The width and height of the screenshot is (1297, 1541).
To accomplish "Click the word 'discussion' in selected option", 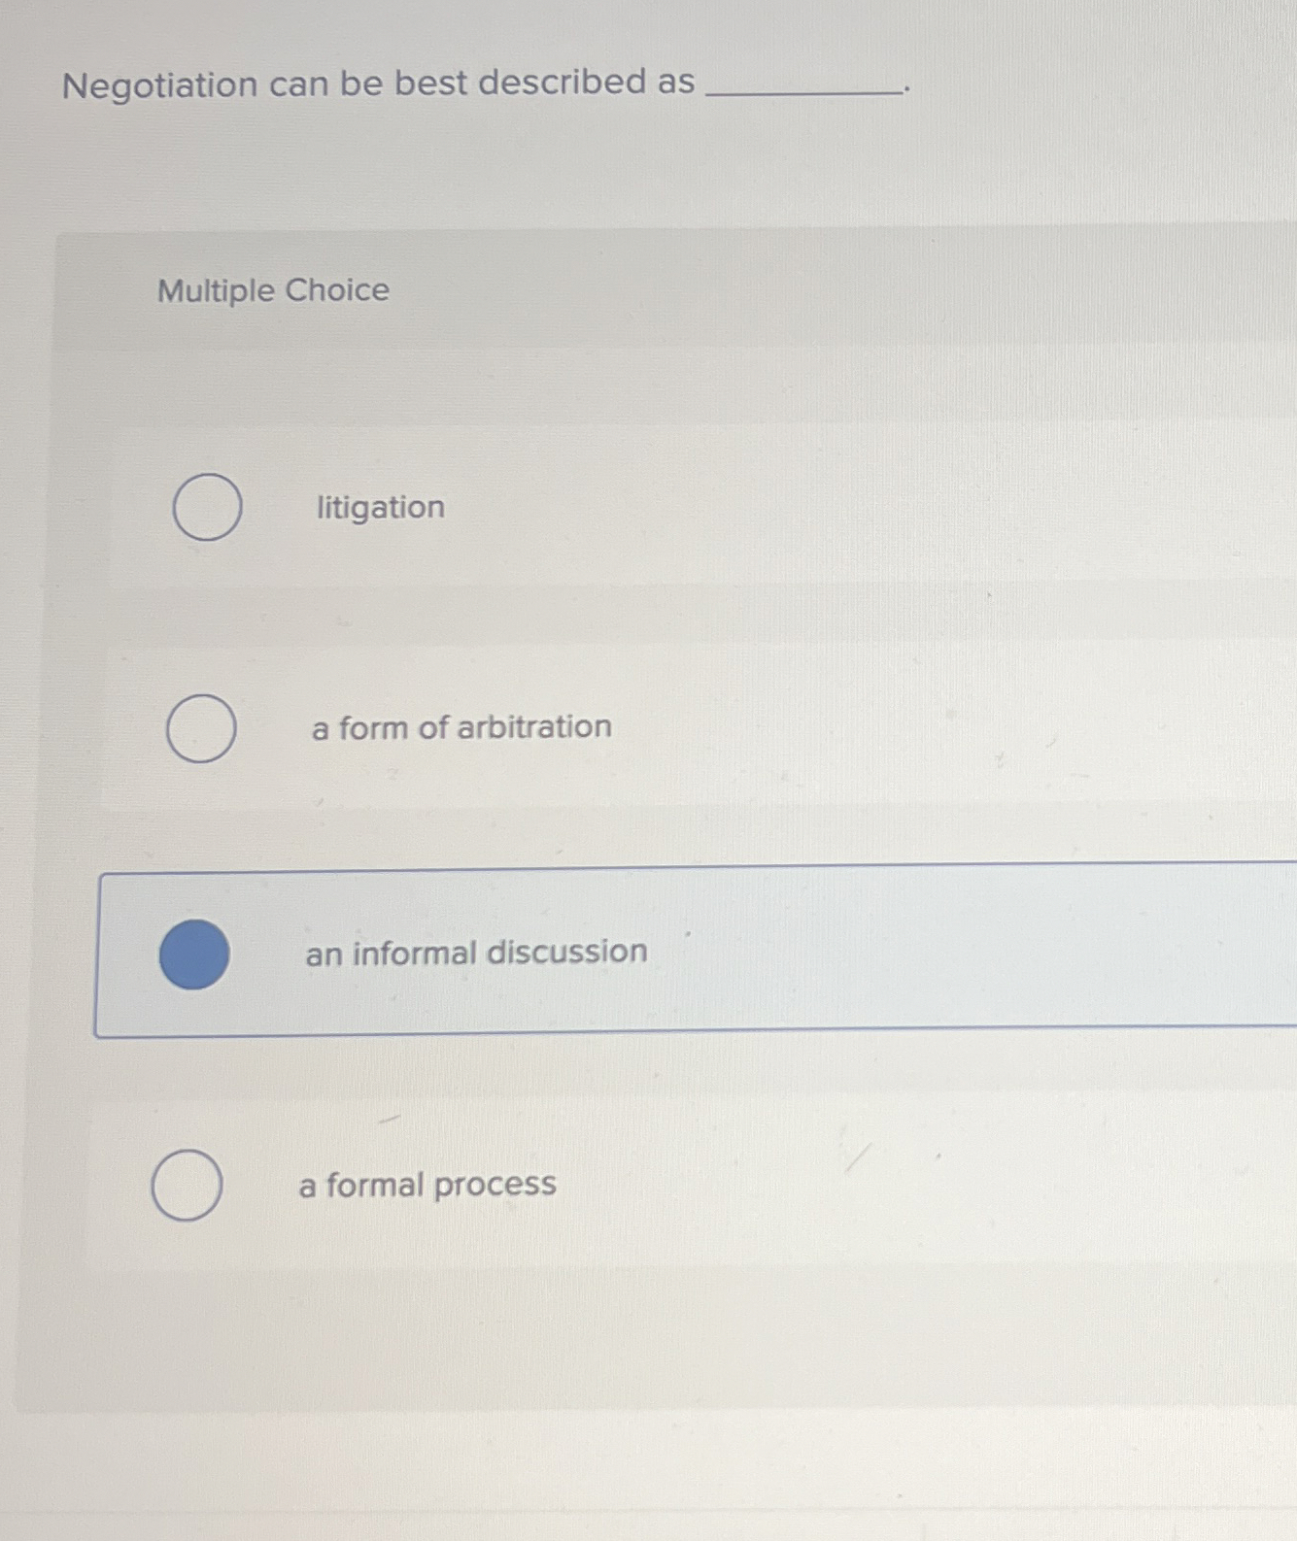I will (x=566, y=952).
